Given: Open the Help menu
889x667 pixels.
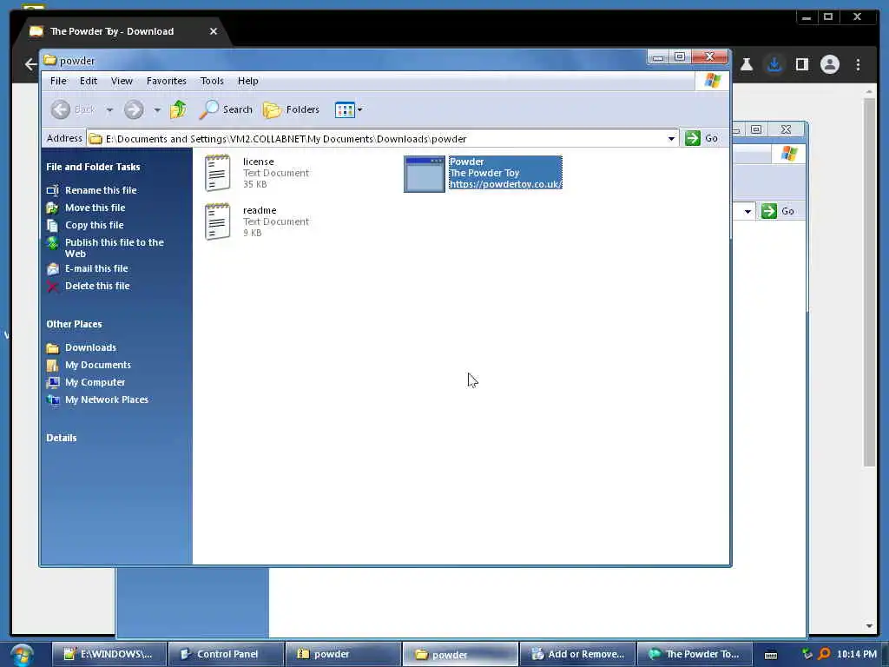Looking at the screenshot, I should [x=247, y=81].
